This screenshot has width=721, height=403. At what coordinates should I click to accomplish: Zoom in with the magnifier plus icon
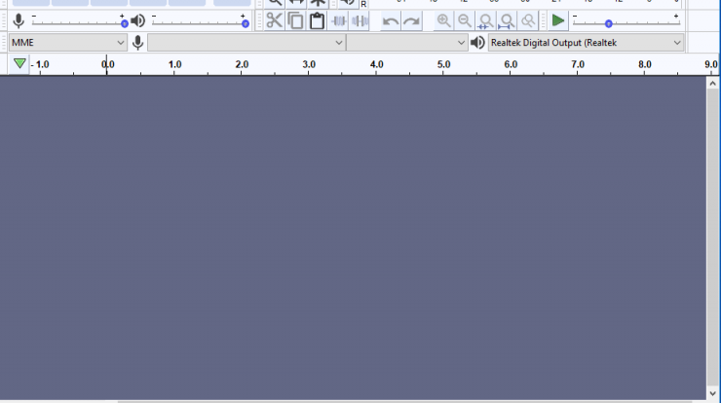tap(443, 20)
